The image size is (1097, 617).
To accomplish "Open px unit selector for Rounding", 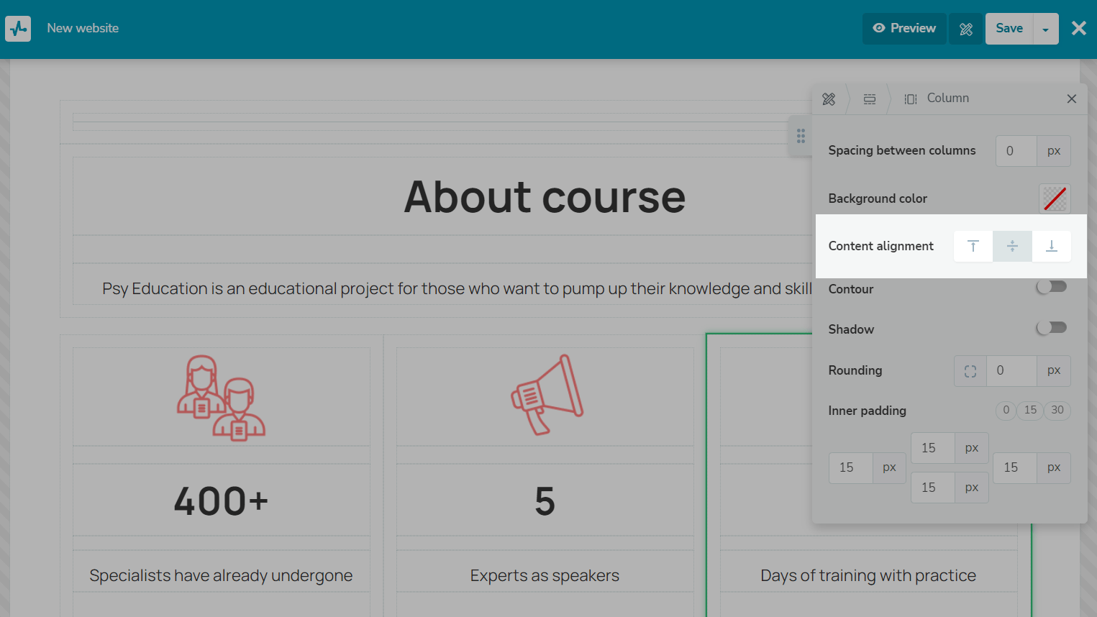I will 1053,371.
